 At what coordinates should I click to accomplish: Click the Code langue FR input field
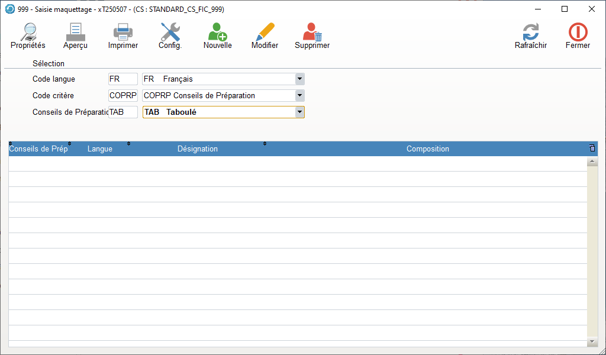123,79
